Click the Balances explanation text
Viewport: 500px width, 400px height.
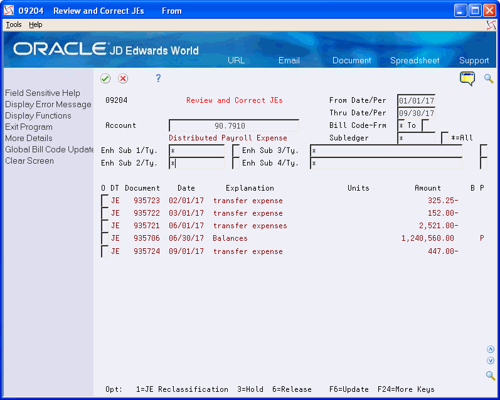click(230, 238)
